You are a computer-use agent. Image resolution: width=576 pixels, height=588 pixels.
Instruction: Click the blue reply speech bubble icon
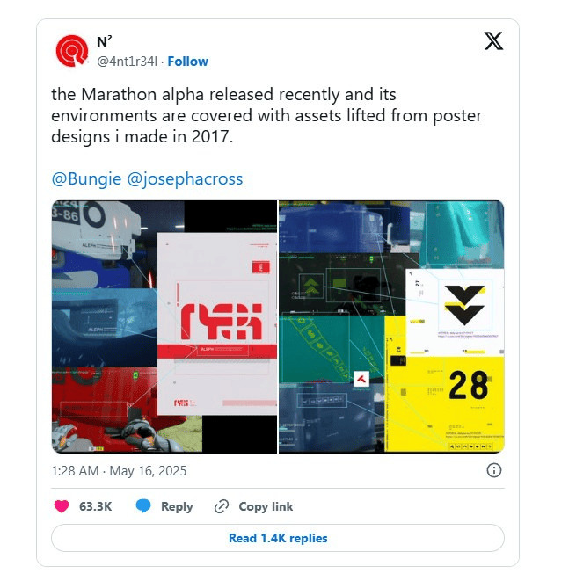(143, 506)
